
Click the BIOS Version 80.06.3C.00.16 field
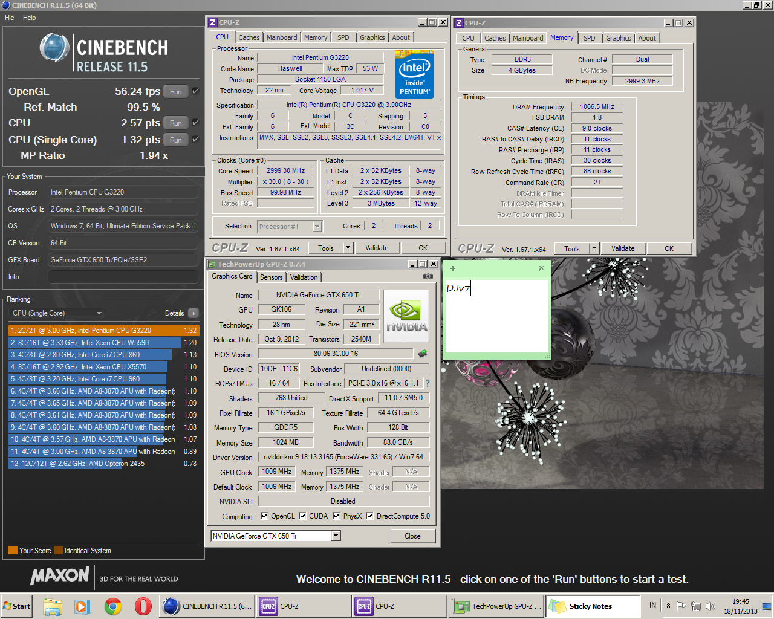336,354
